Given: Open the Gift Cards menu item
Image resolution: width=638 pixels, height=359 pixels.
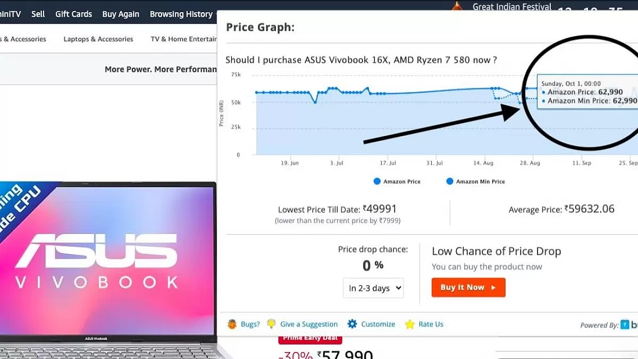Looking at the screenshot, I should click(73, 14).
